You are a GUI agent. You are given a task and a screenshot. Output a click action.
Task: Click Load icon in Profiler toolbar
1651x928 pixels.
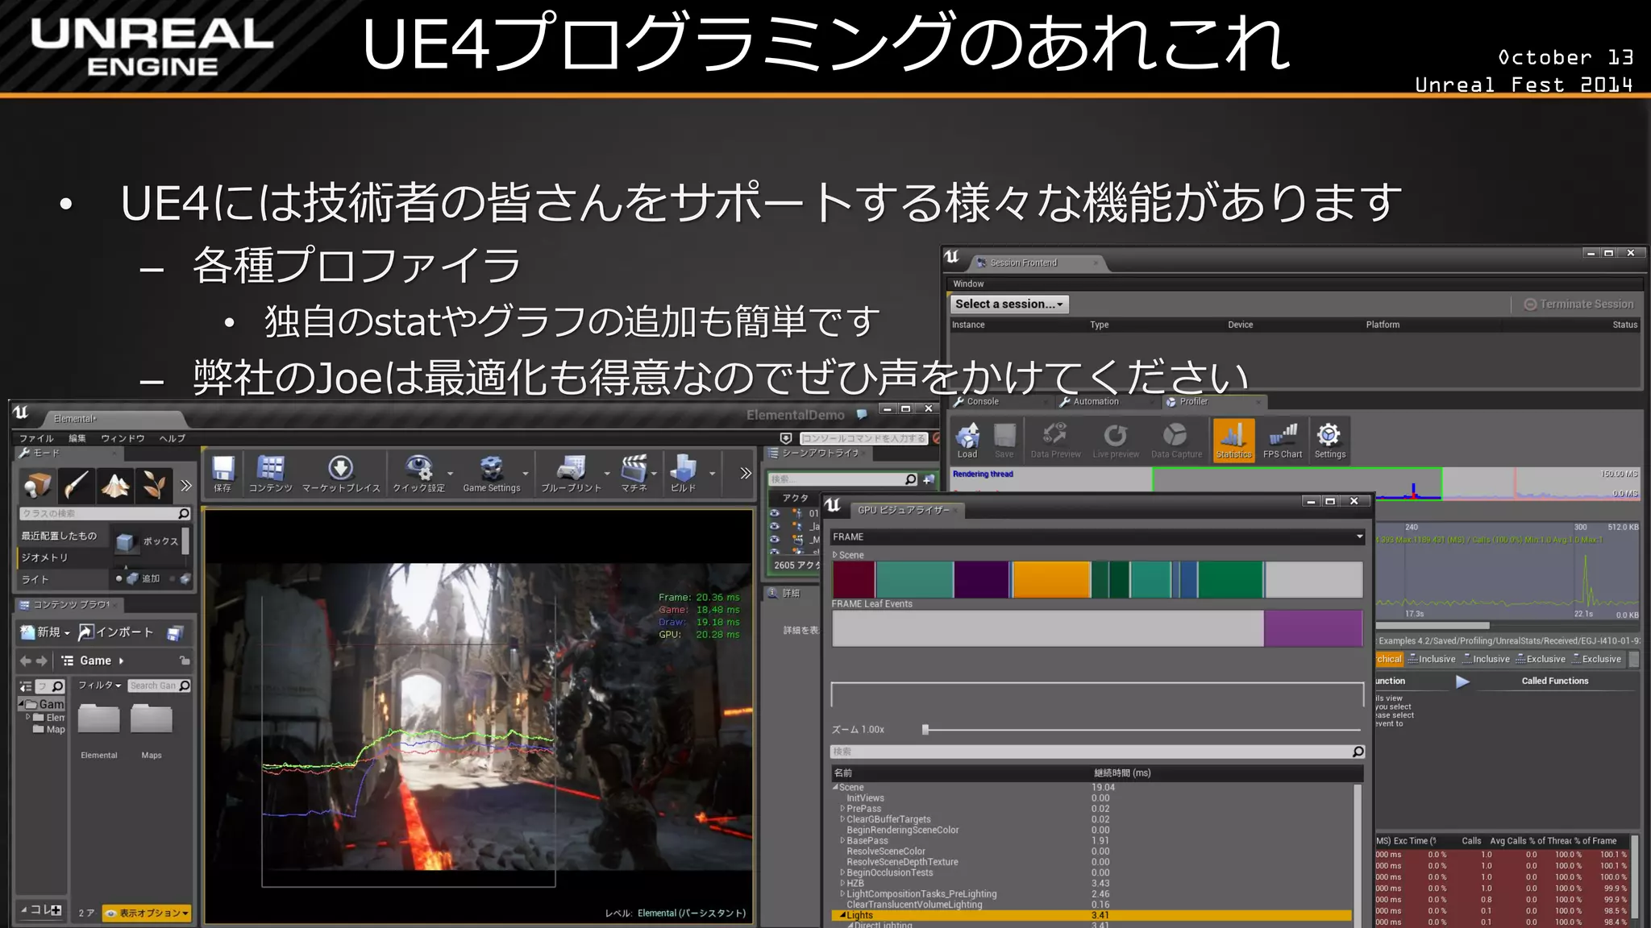coord(967,441)
